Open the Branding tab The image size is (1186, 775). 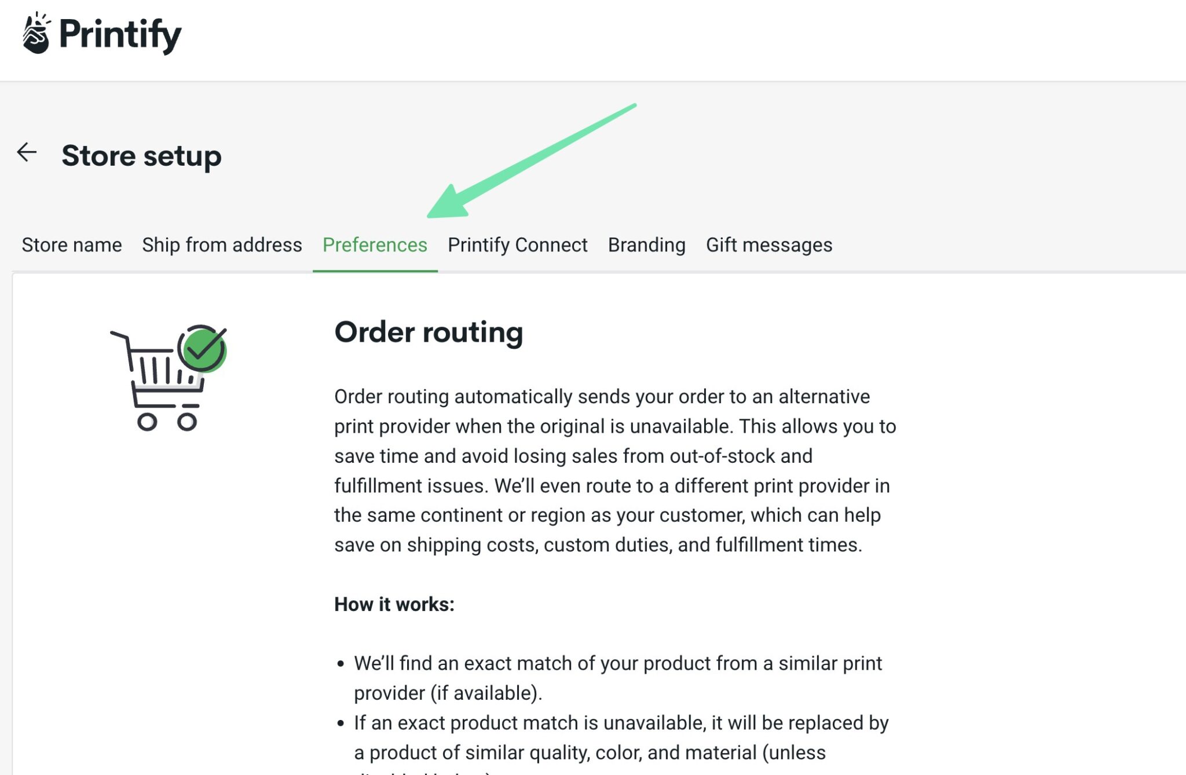click(x=646, y=244)
